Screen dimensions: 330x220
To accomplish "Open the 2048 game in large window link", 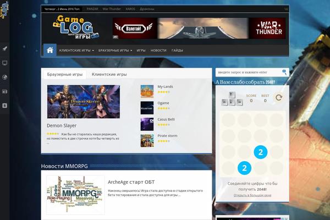I will (252, 195).
